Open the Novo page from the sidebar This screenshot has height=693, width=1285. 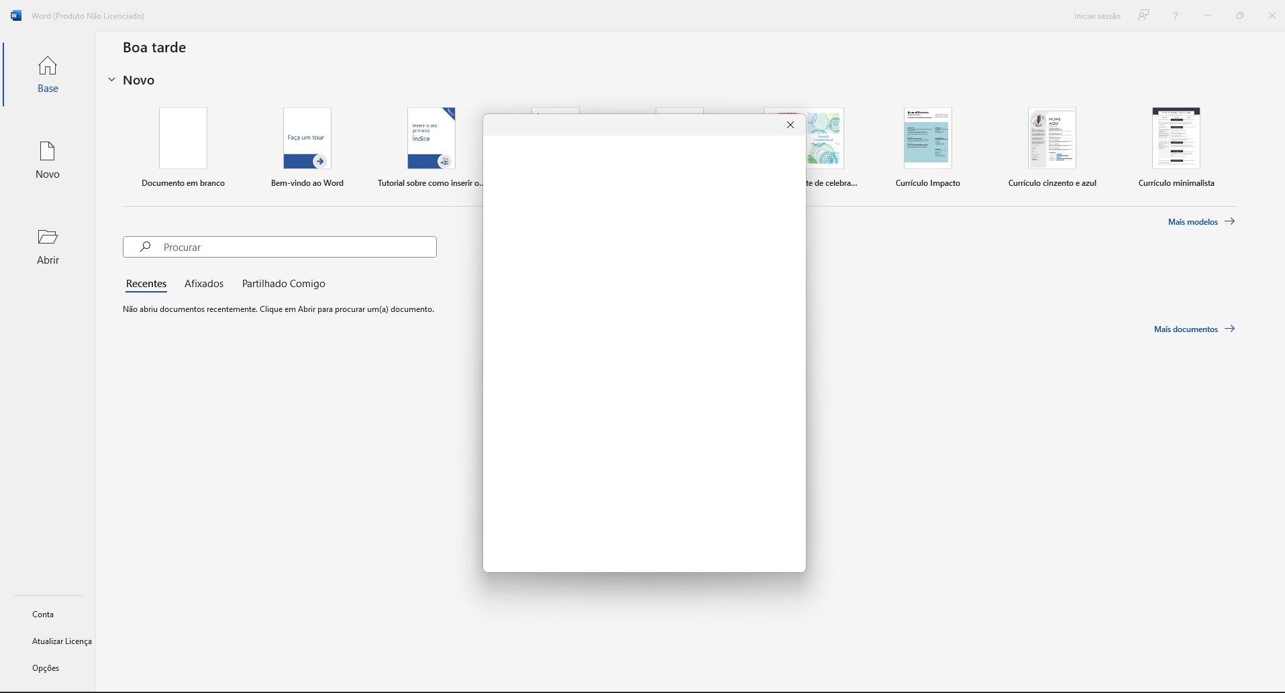pyautogui.click(x=48, y=160)
